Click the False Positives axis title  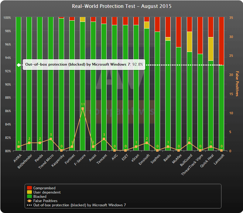(x=237, y=84)
